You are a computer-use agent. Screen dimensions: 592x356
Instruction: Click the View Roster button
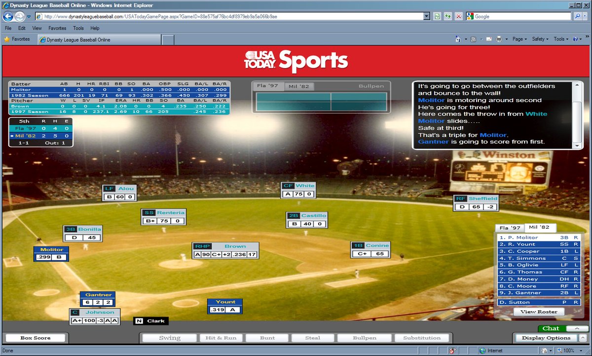click(x=539, y=312)
